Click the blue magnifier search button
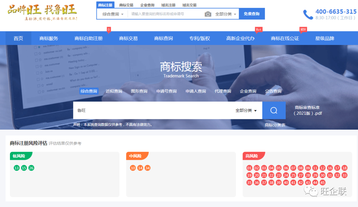Image resolution: width=358 pixels, height=207 pixels. tap(274, 110)
